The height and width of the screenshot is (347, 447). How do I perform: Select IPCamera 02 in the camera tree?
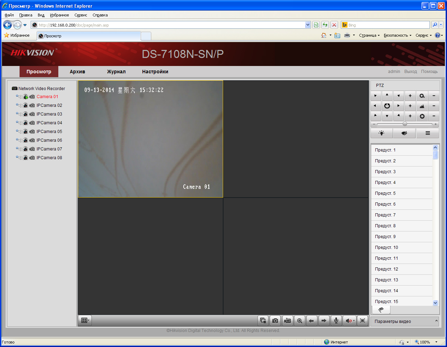tap(49, 105)
